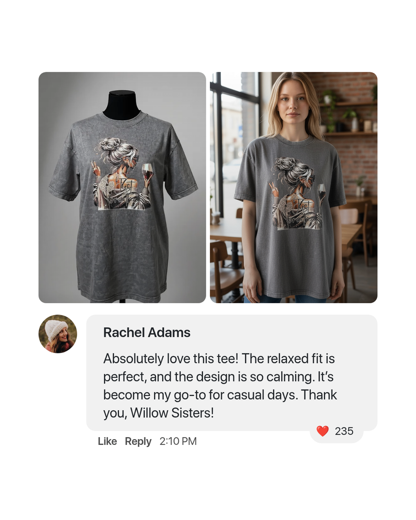Open the Rachel Adams name link
This screenshot has width=416, height=520.
[x=147, y=332]
